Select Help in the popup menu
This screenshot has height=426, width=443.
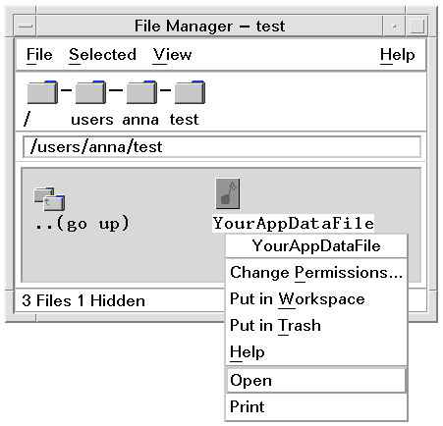click(316, 351)
